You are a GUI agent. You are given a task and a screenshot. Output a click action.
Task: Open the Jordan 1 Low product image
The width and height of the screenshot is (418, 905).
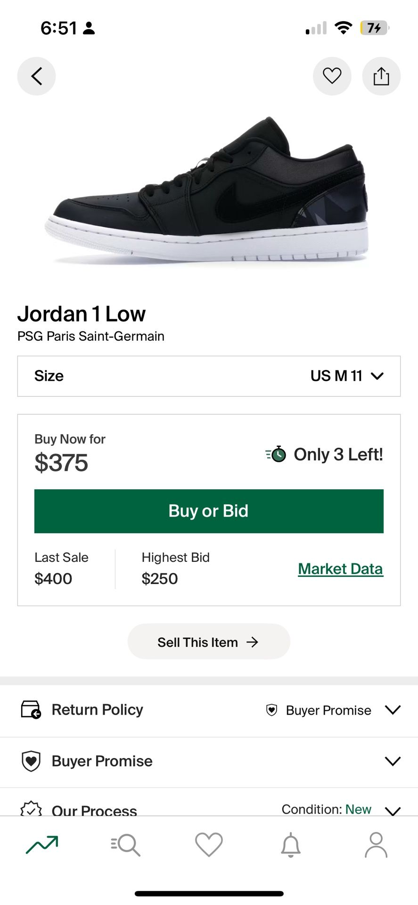tap(209, 191)
